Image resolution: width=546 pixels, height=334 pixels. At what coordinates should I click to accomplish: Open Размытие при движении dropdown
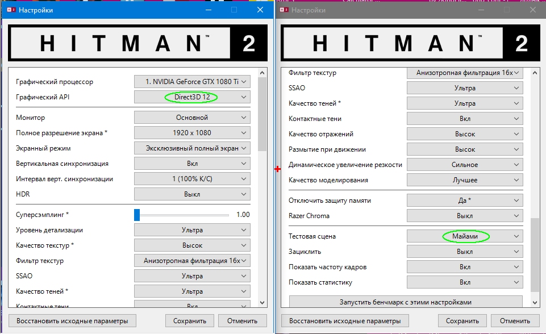point(465,149)
